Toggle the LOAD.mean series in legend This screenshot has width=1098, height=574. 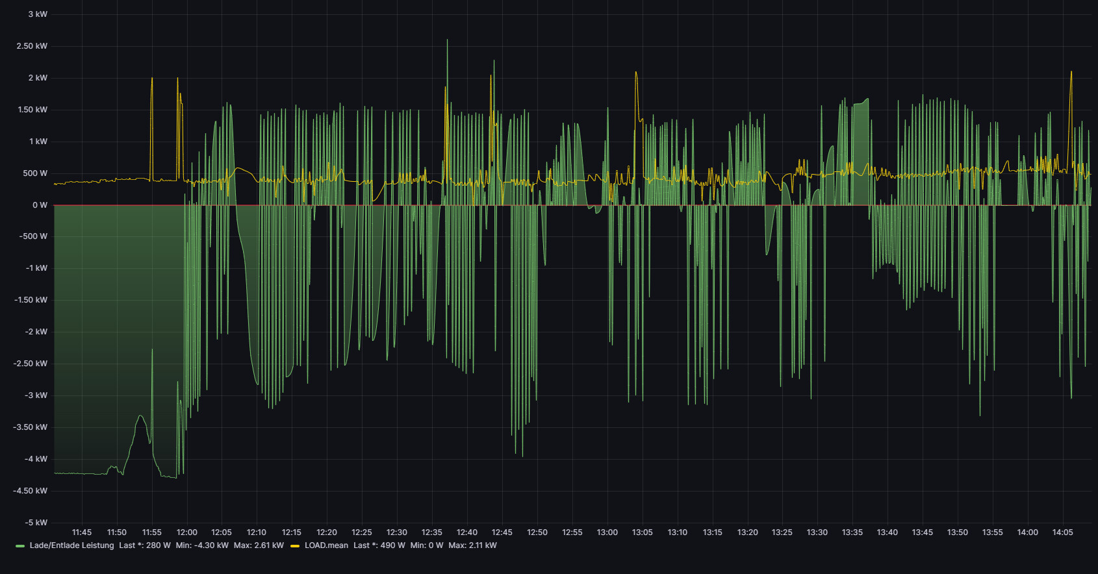(x=326, y=545)
